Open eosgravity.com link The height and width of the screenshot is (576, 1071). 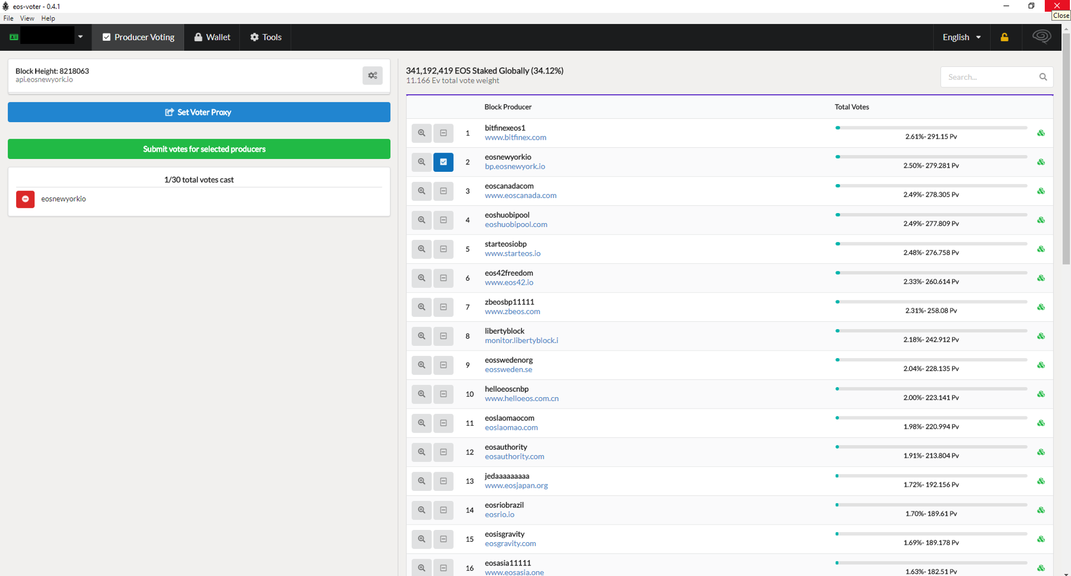pyautogui.click(x=510, y=543)
